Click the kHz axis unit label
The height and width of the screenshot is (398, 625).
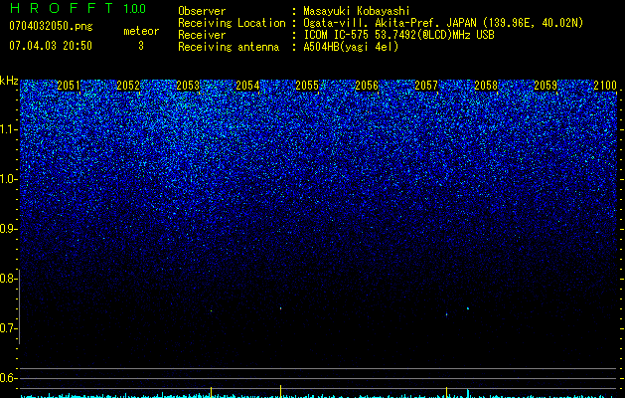point(9,81)
